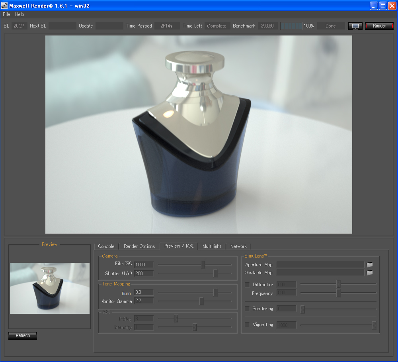Click the Burn slider handle
The height and width of the screenshot is (362, 398).
(215, 292)
